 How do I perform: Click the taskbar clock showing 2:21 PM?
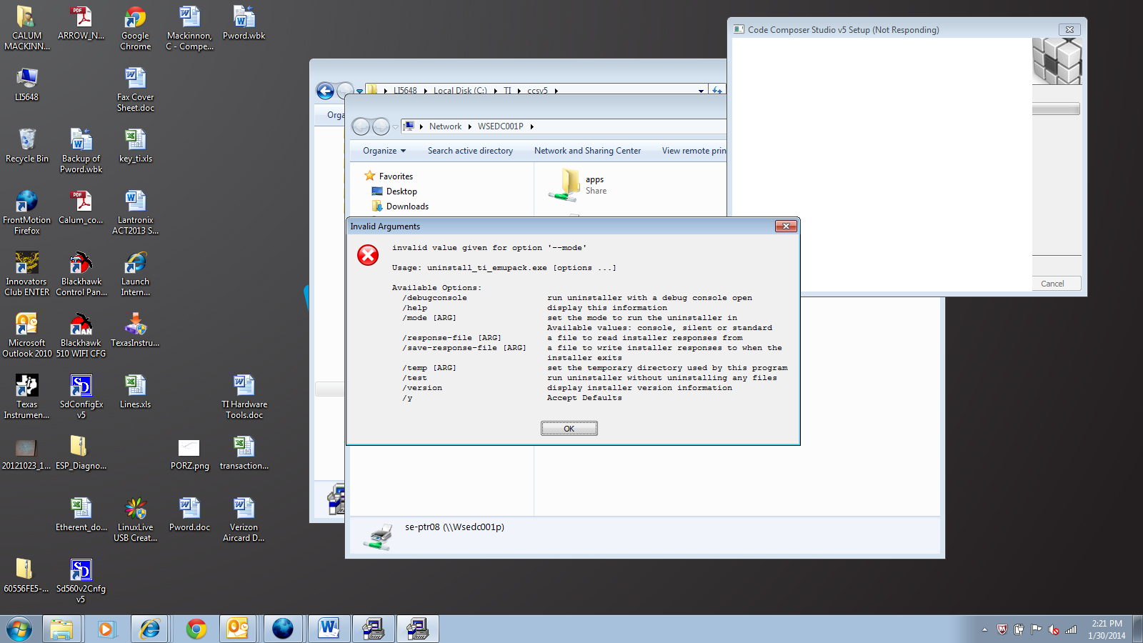tap(1107, 629)
